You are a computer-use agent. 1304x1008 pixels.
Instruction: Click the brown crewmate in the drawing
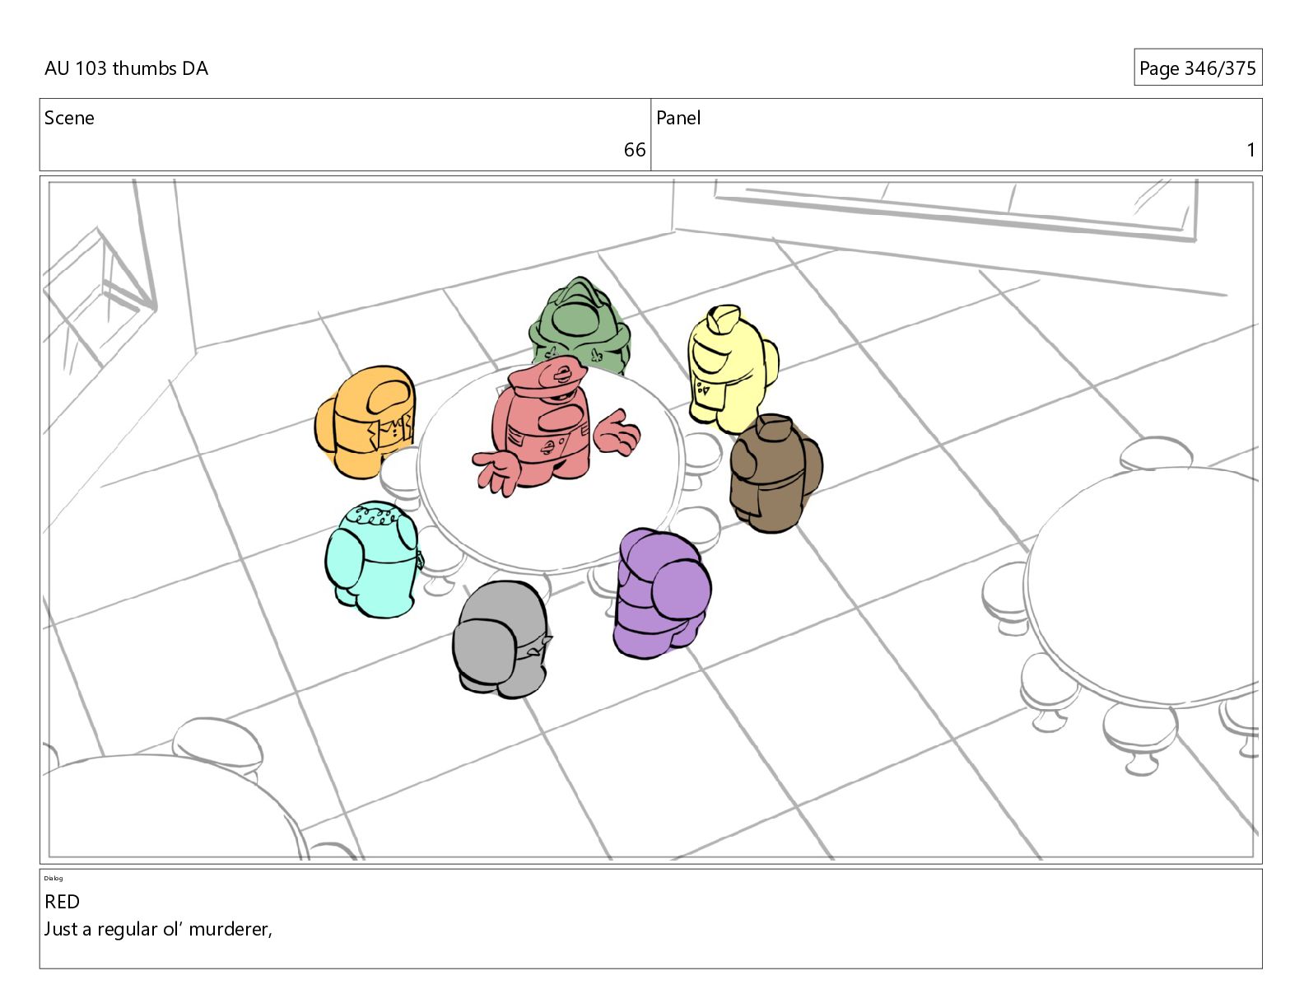click(x=775, y=473)
